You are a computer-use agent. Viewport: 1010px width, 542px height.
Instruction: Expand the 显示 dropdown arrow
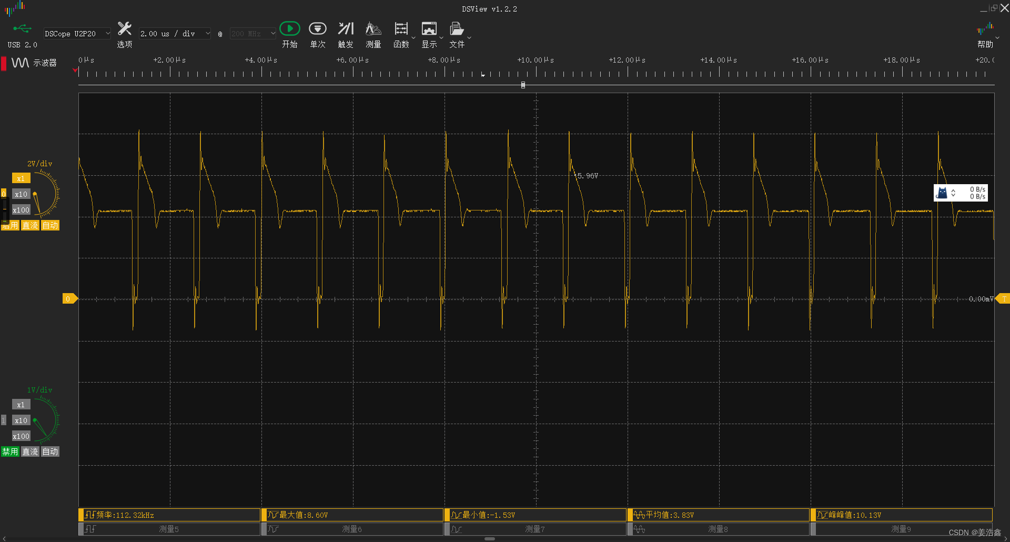click(441, 38)
